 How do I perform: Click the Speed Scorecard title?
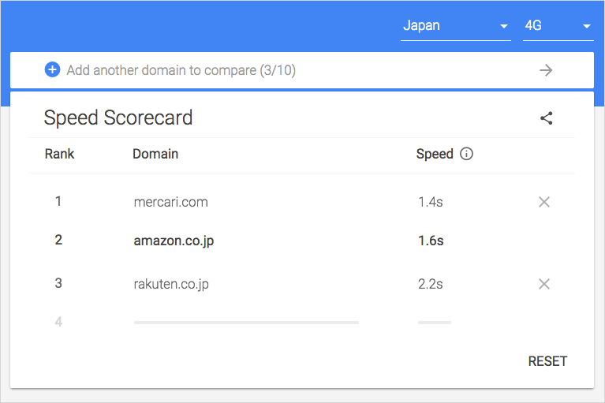(118, 118)
